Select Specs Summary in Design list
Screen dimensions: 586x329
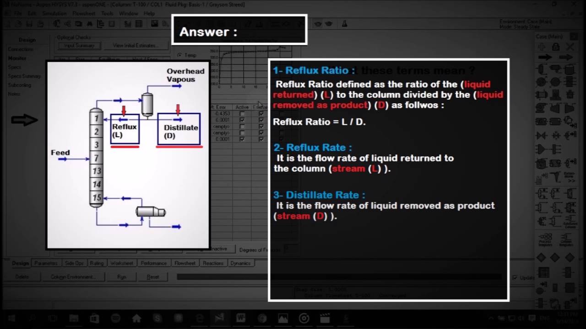pyautogui.click(x=24, y=76)
